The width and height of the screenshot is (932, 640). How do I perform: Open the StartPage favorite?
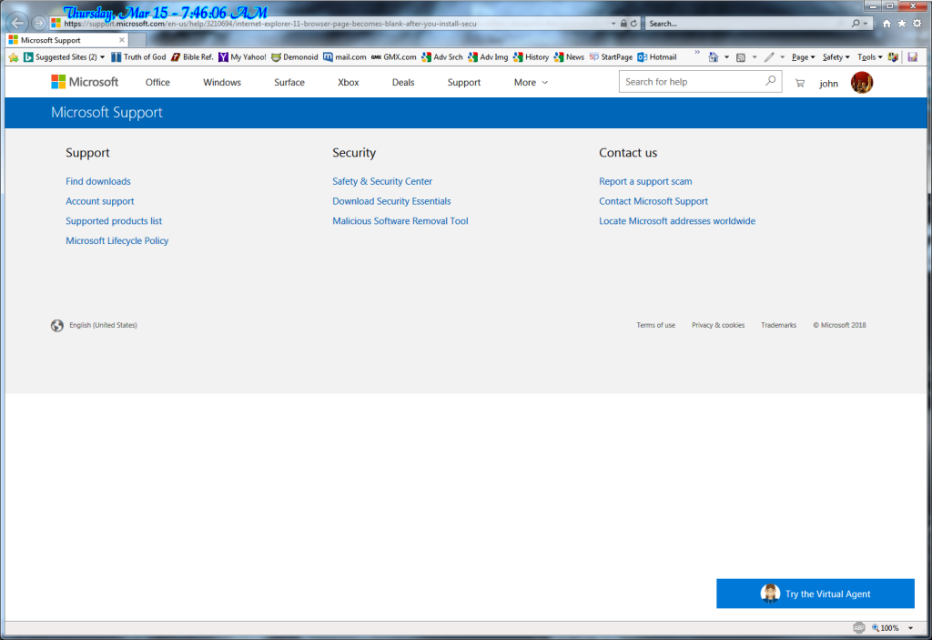[611, 57]
